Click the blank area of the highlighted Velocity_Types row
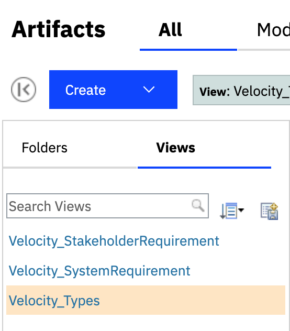This screenshot has width=290, height=331. [192, 300]
